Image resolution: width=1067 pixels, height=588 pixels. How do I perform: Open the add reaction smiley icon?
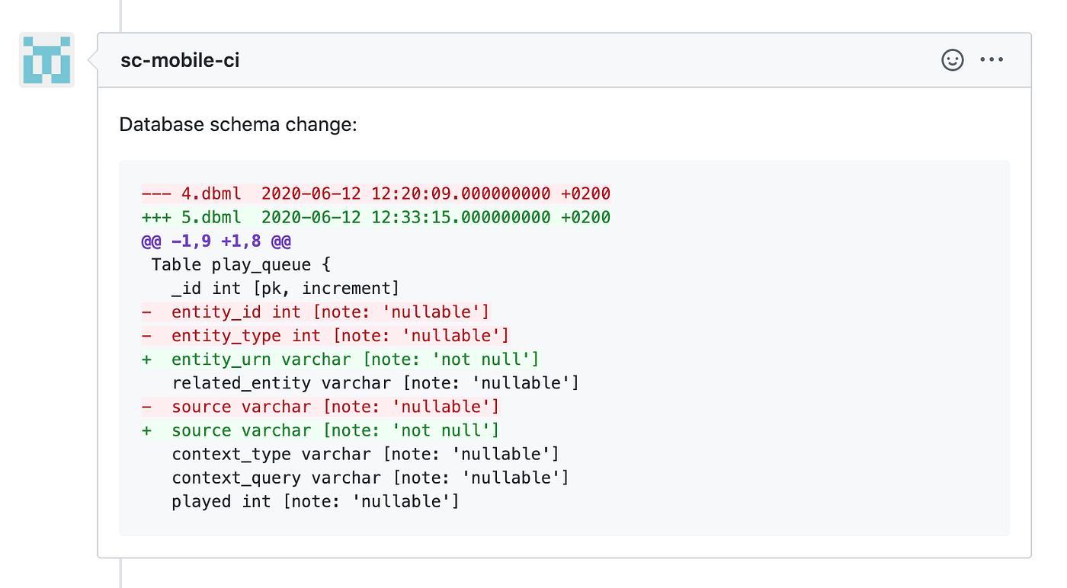[x=952, y=59]
